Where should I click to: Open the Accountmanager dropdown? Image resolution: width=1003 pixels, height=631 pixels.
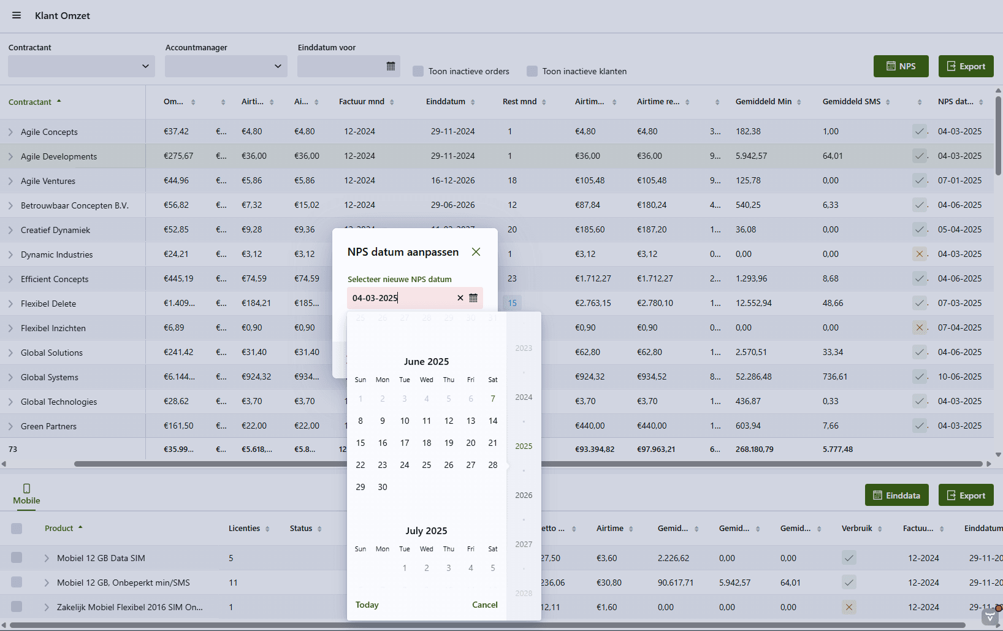[x=278, y=66]
